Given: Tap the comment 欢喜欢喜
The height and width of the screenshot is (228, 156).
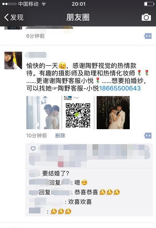Looking at the screenshot, I should [x=60, y=202].
